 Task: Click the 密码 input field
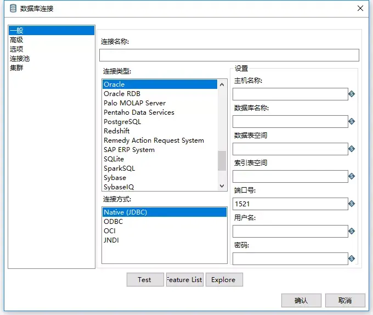(x=290, y=258)
